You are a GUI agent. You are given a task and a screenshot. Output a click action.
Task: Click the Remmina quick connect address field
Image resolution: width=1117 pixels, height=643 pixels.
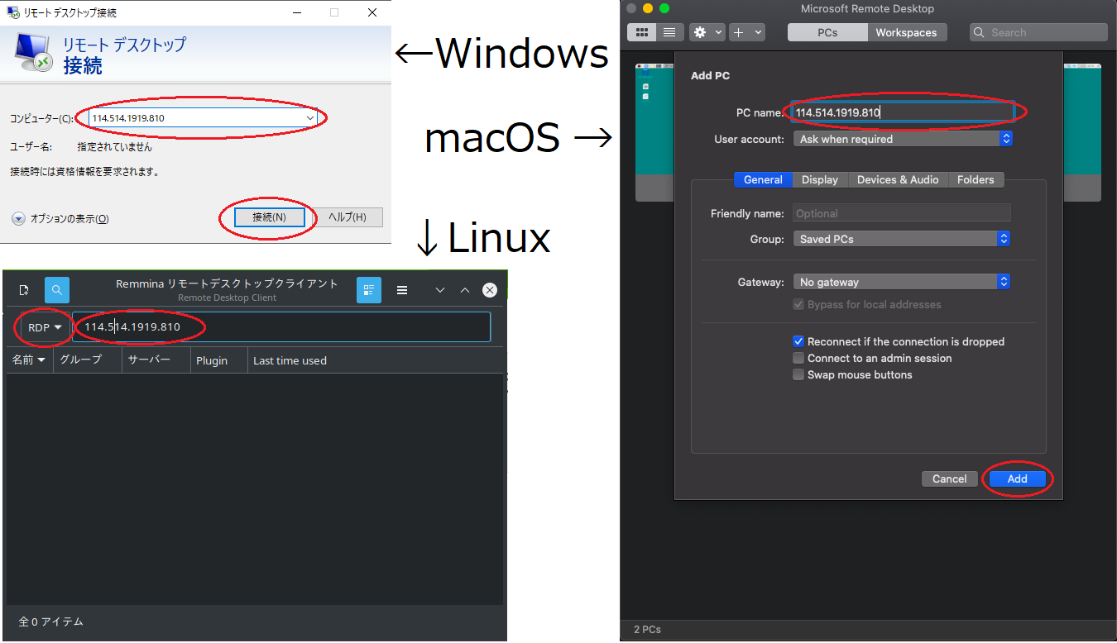281,327
